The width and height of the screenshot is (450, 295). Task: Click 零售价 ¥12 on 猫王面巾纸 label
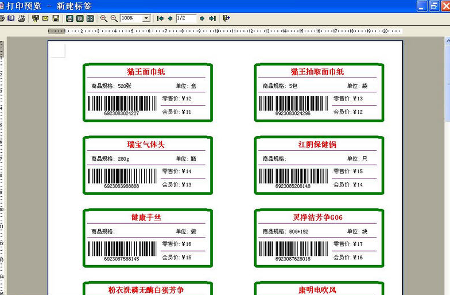coord(177,99)
